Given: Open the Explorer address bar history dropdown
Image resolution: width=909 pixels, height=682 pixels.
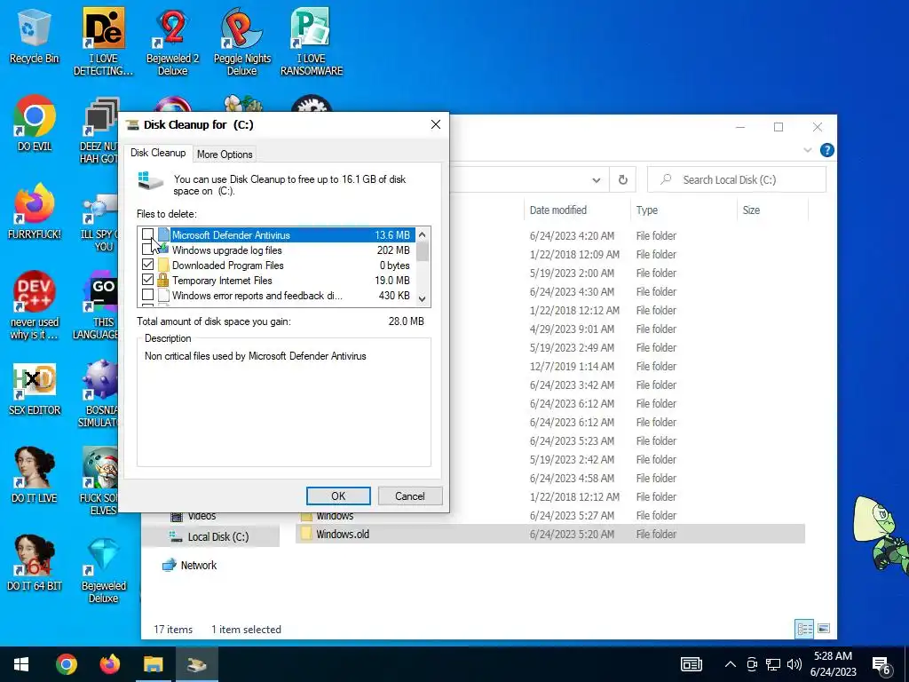Looking at the screenshot, I should (x=596, y=179).
